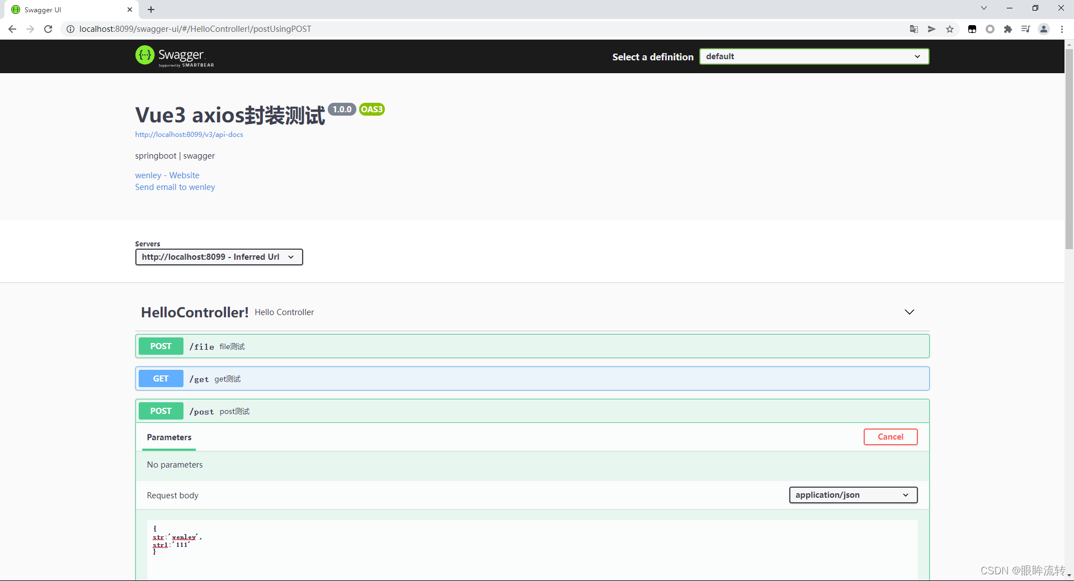Click the OAS3 badge

coord(372,109)
